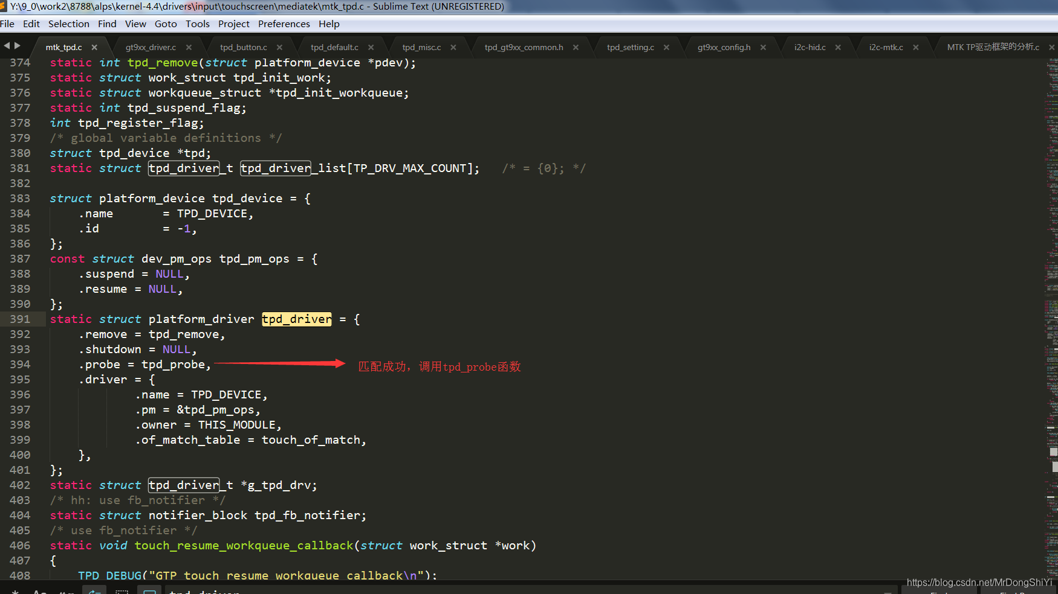Open the Selection menu
Viewport: 1058px width, 594px height.
click(x=69, y=24)
